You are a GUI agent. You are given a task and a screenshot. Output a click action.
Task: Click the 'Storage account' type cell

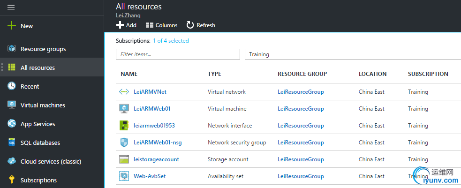pos(228,159)
